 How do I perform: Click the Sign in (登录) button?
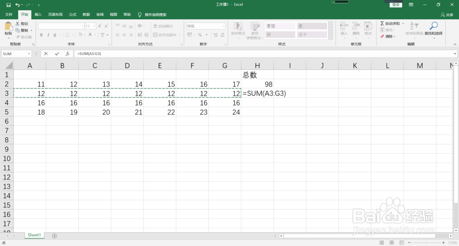[x=396, y=5]
